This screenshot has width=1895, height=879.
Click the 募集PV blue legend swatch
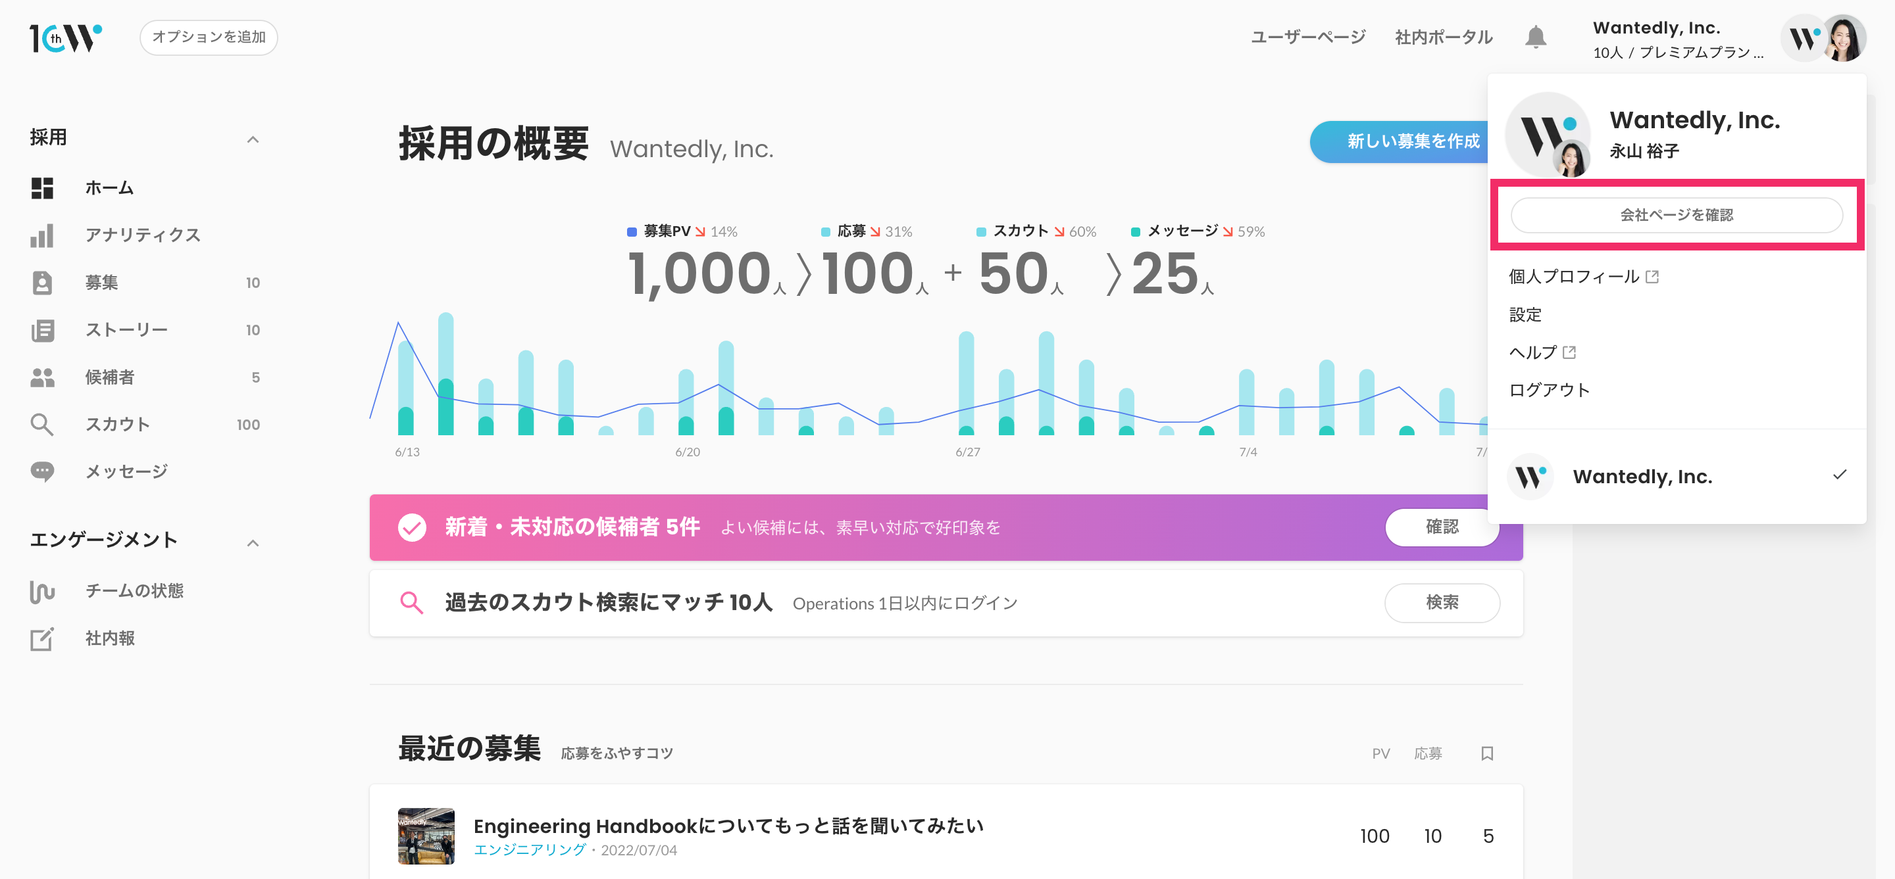coord(631,232)
